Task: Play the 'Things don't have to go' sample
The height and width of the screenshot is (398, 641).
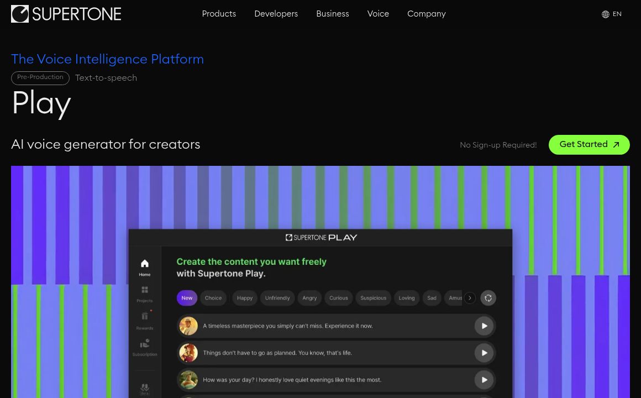Action: point(484,353)
